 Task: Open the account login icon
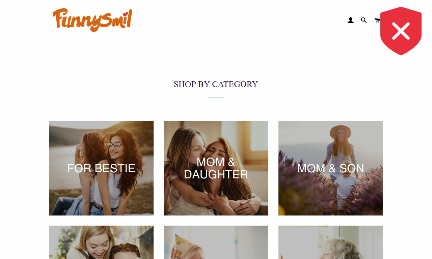[x=351, y=21]
